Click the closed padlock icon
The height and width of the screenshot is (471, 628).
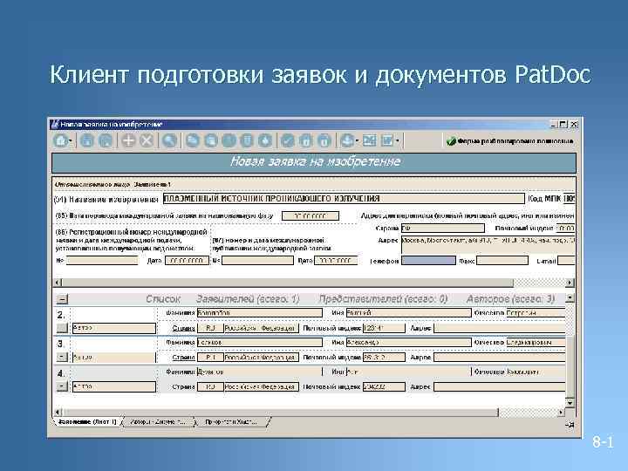click(x=305, y=141)
